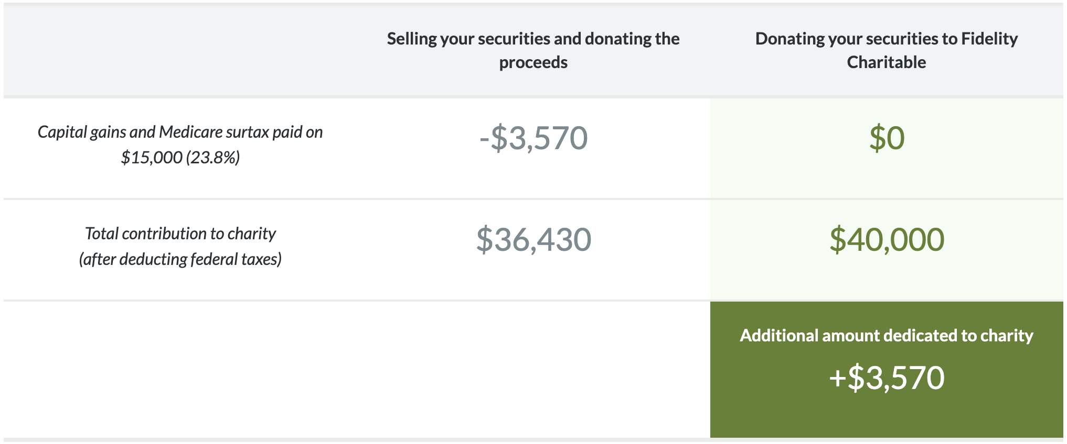
Task: Click the "$15,000 (23.8%)" text line
Action: 180,158
